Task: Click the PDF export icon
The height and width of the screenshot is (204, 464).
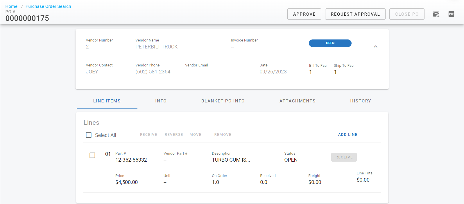Action: [451, 14]
